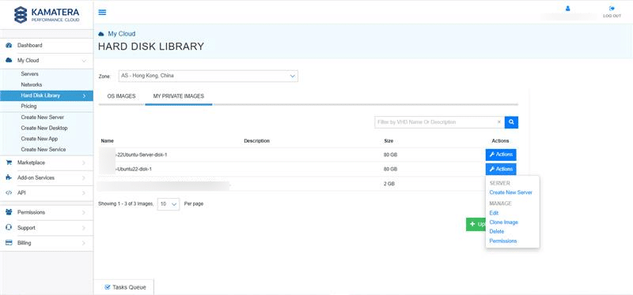Click the Log Out icon
The image size is (633, 295).
click(x=612, y=9)
